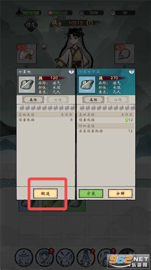The height and width of the screenshot is (270, 151).
Task: Tap the jade ring equipment slot
Action: point(125,54)
